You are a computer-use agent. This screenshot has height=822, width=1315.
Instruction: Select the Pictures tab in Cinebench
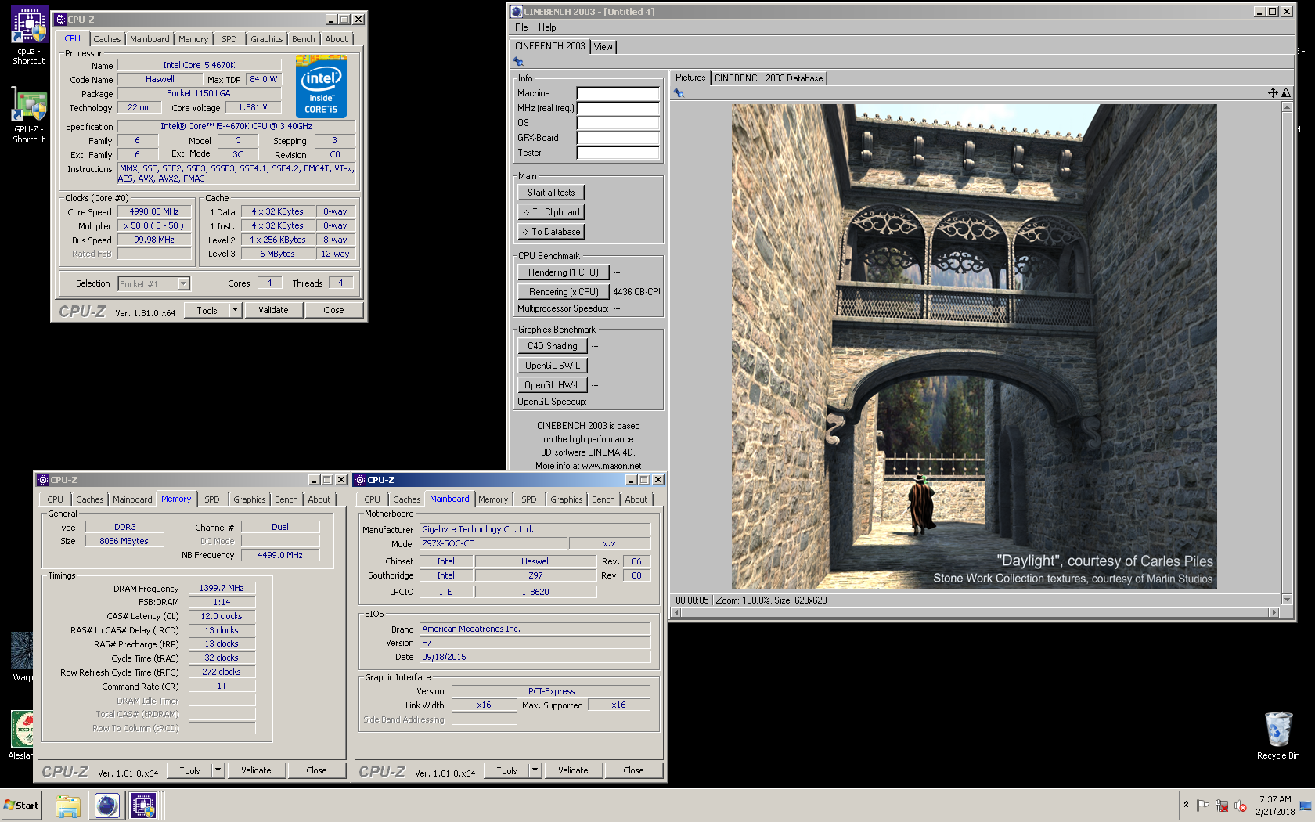(x=690, y=78)
